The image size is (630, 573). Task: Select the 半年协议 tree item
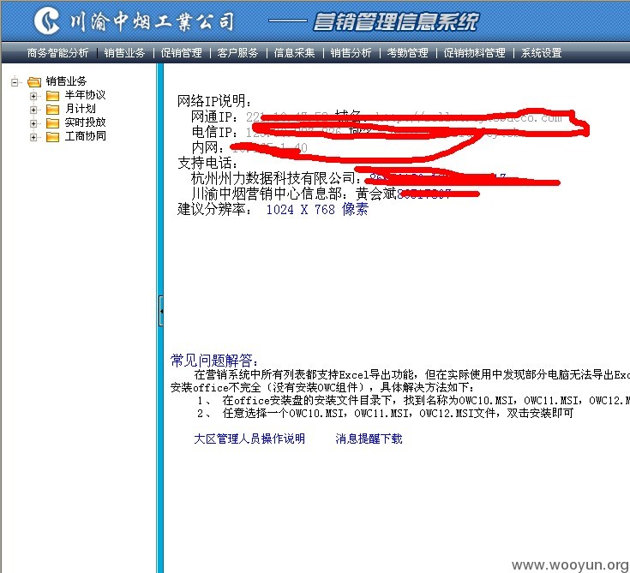pyautogui.click(x=85, y=95)
